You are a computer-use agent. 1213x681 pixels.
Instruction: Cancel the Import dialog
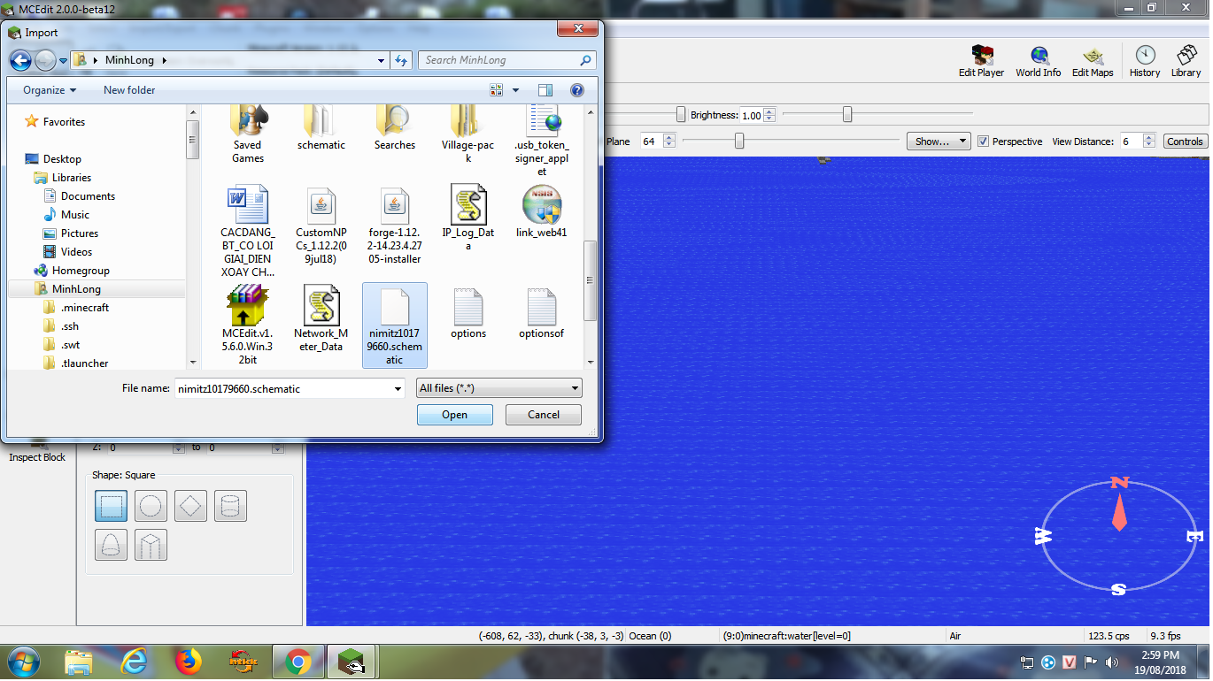[544, 415]
